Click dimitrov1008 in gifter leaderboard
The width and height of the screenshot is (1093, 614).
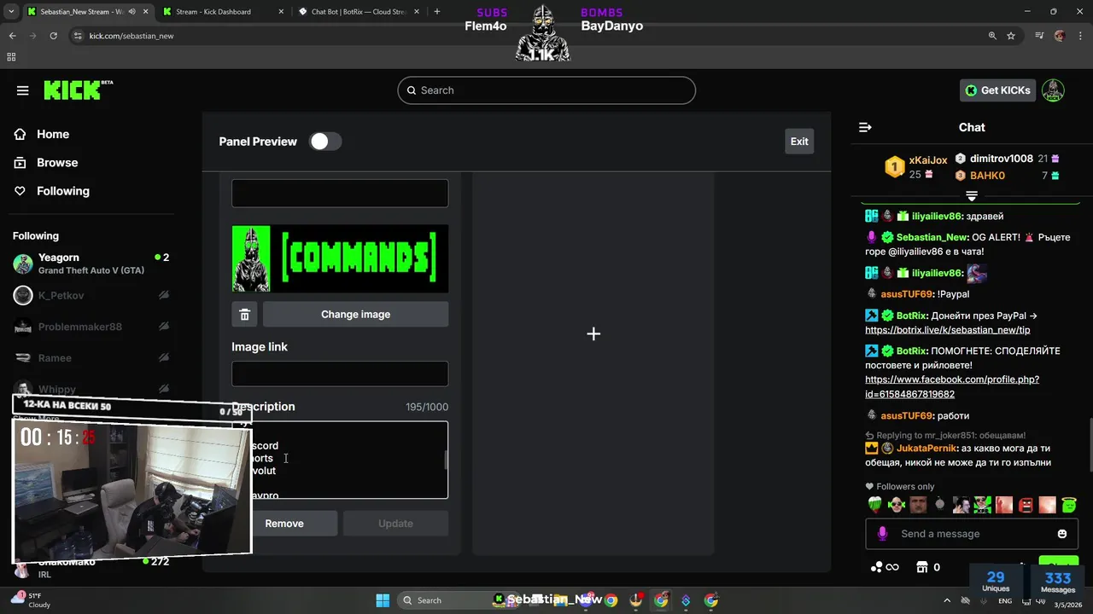(x=1002, y=159)
